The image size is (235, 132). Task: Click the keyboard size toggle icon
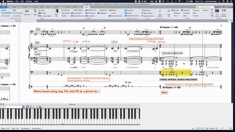pos(27,107)
